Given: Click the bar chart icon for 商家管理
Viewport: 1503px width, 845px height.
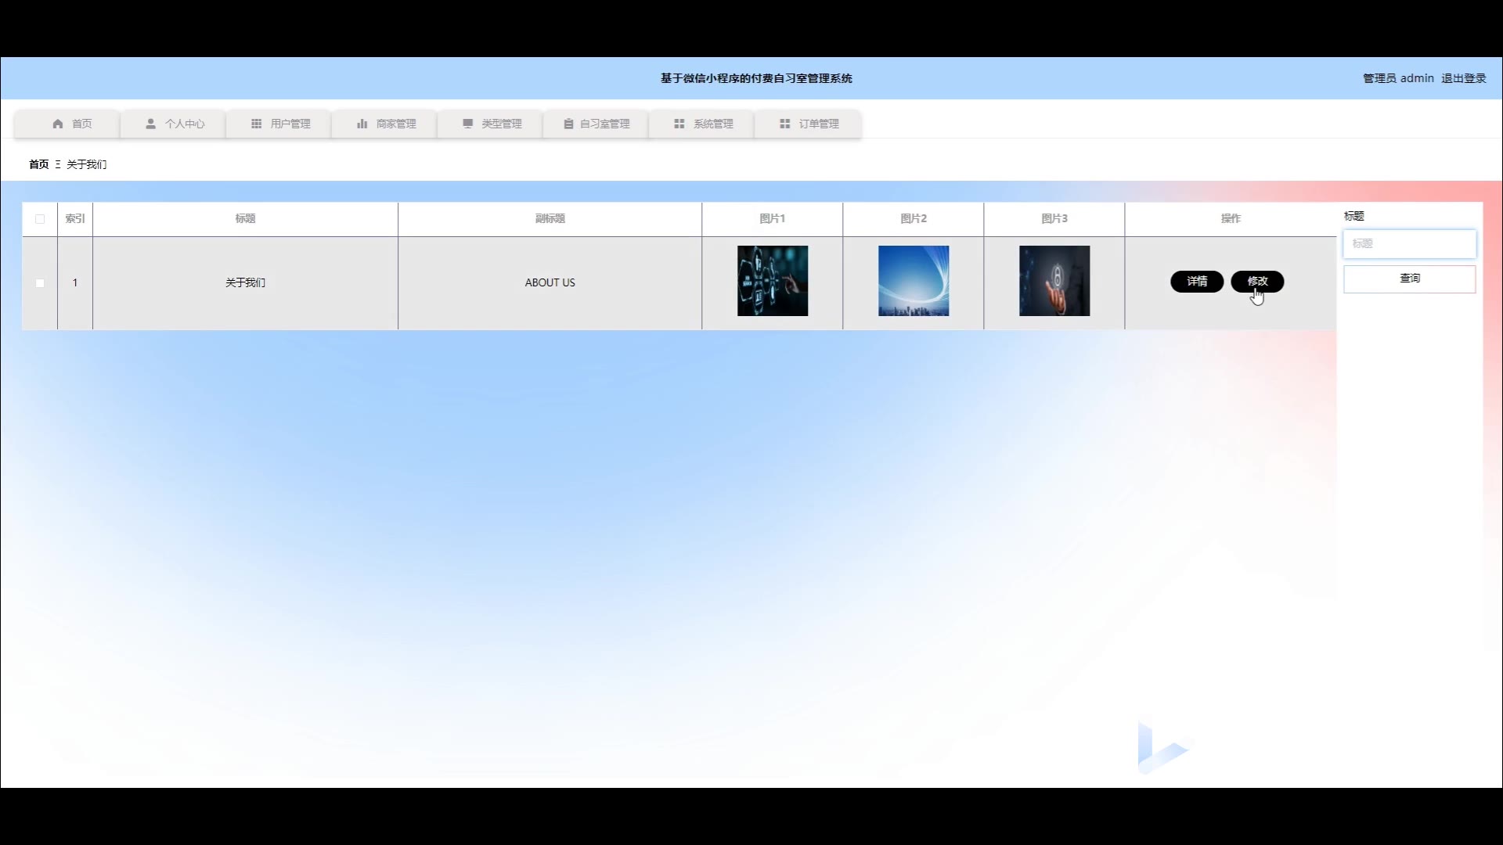Looking at the screenshot, I should pos(362,124).
